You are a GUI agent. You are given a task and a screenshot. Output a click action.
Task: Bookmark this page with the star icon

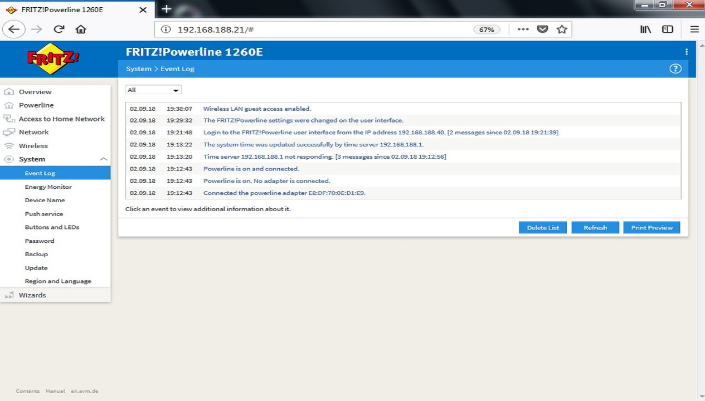point(562,30)
